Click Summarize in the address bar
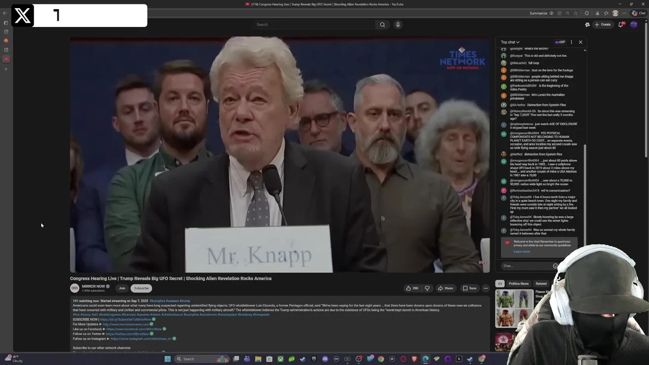This screenshot has height=365, width=649. pyautogui.click(x=538, y=13)
